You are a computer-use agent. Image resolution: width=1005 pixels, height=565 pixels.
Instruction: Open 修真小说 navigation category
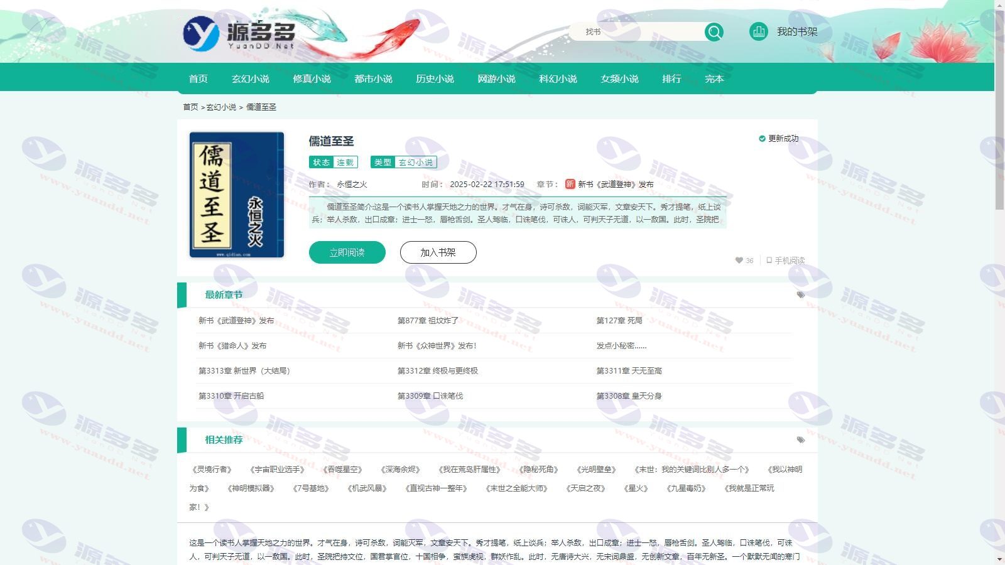click(312, 78)
